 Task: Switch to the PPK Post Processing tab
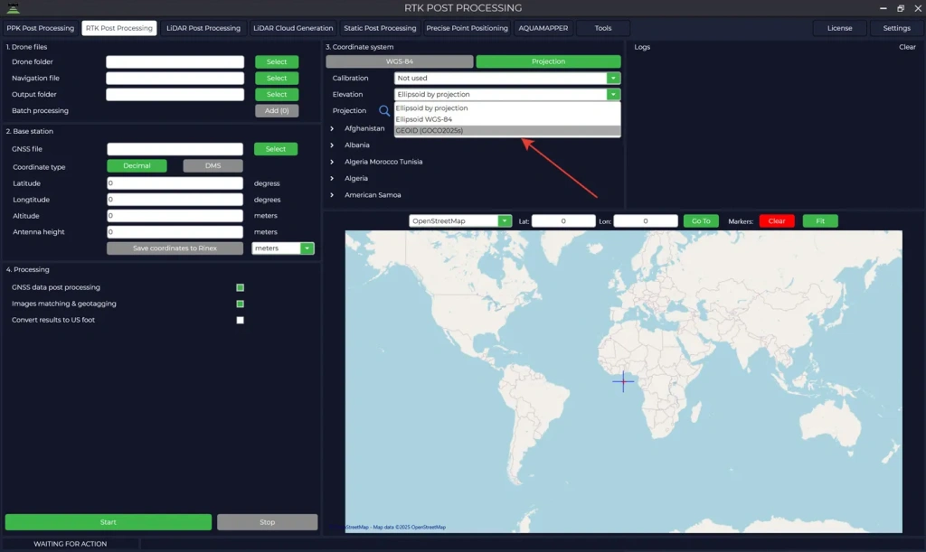[x=40, y=28]
